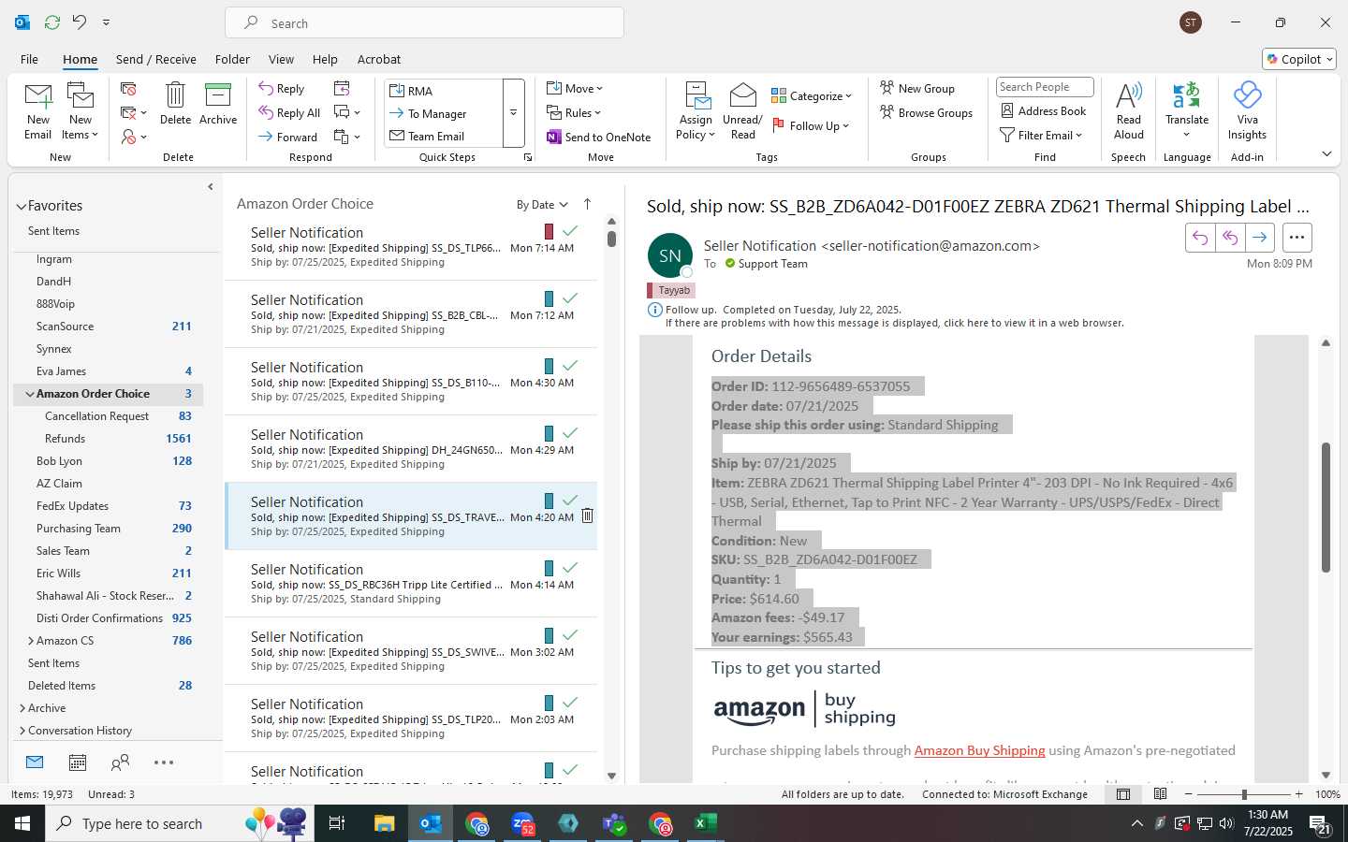Open the Copilot button

(1299, 59)
